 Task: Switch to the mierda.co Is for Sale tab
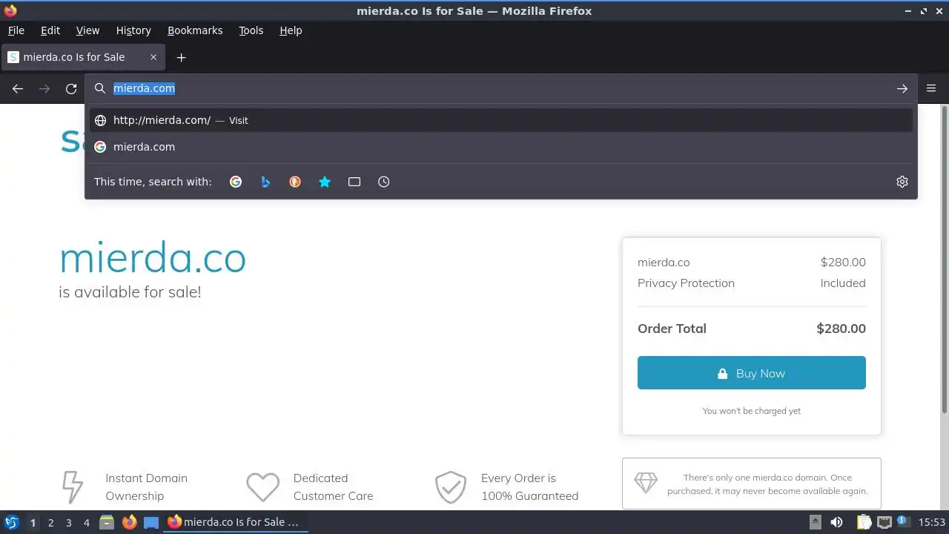point(82,57)
